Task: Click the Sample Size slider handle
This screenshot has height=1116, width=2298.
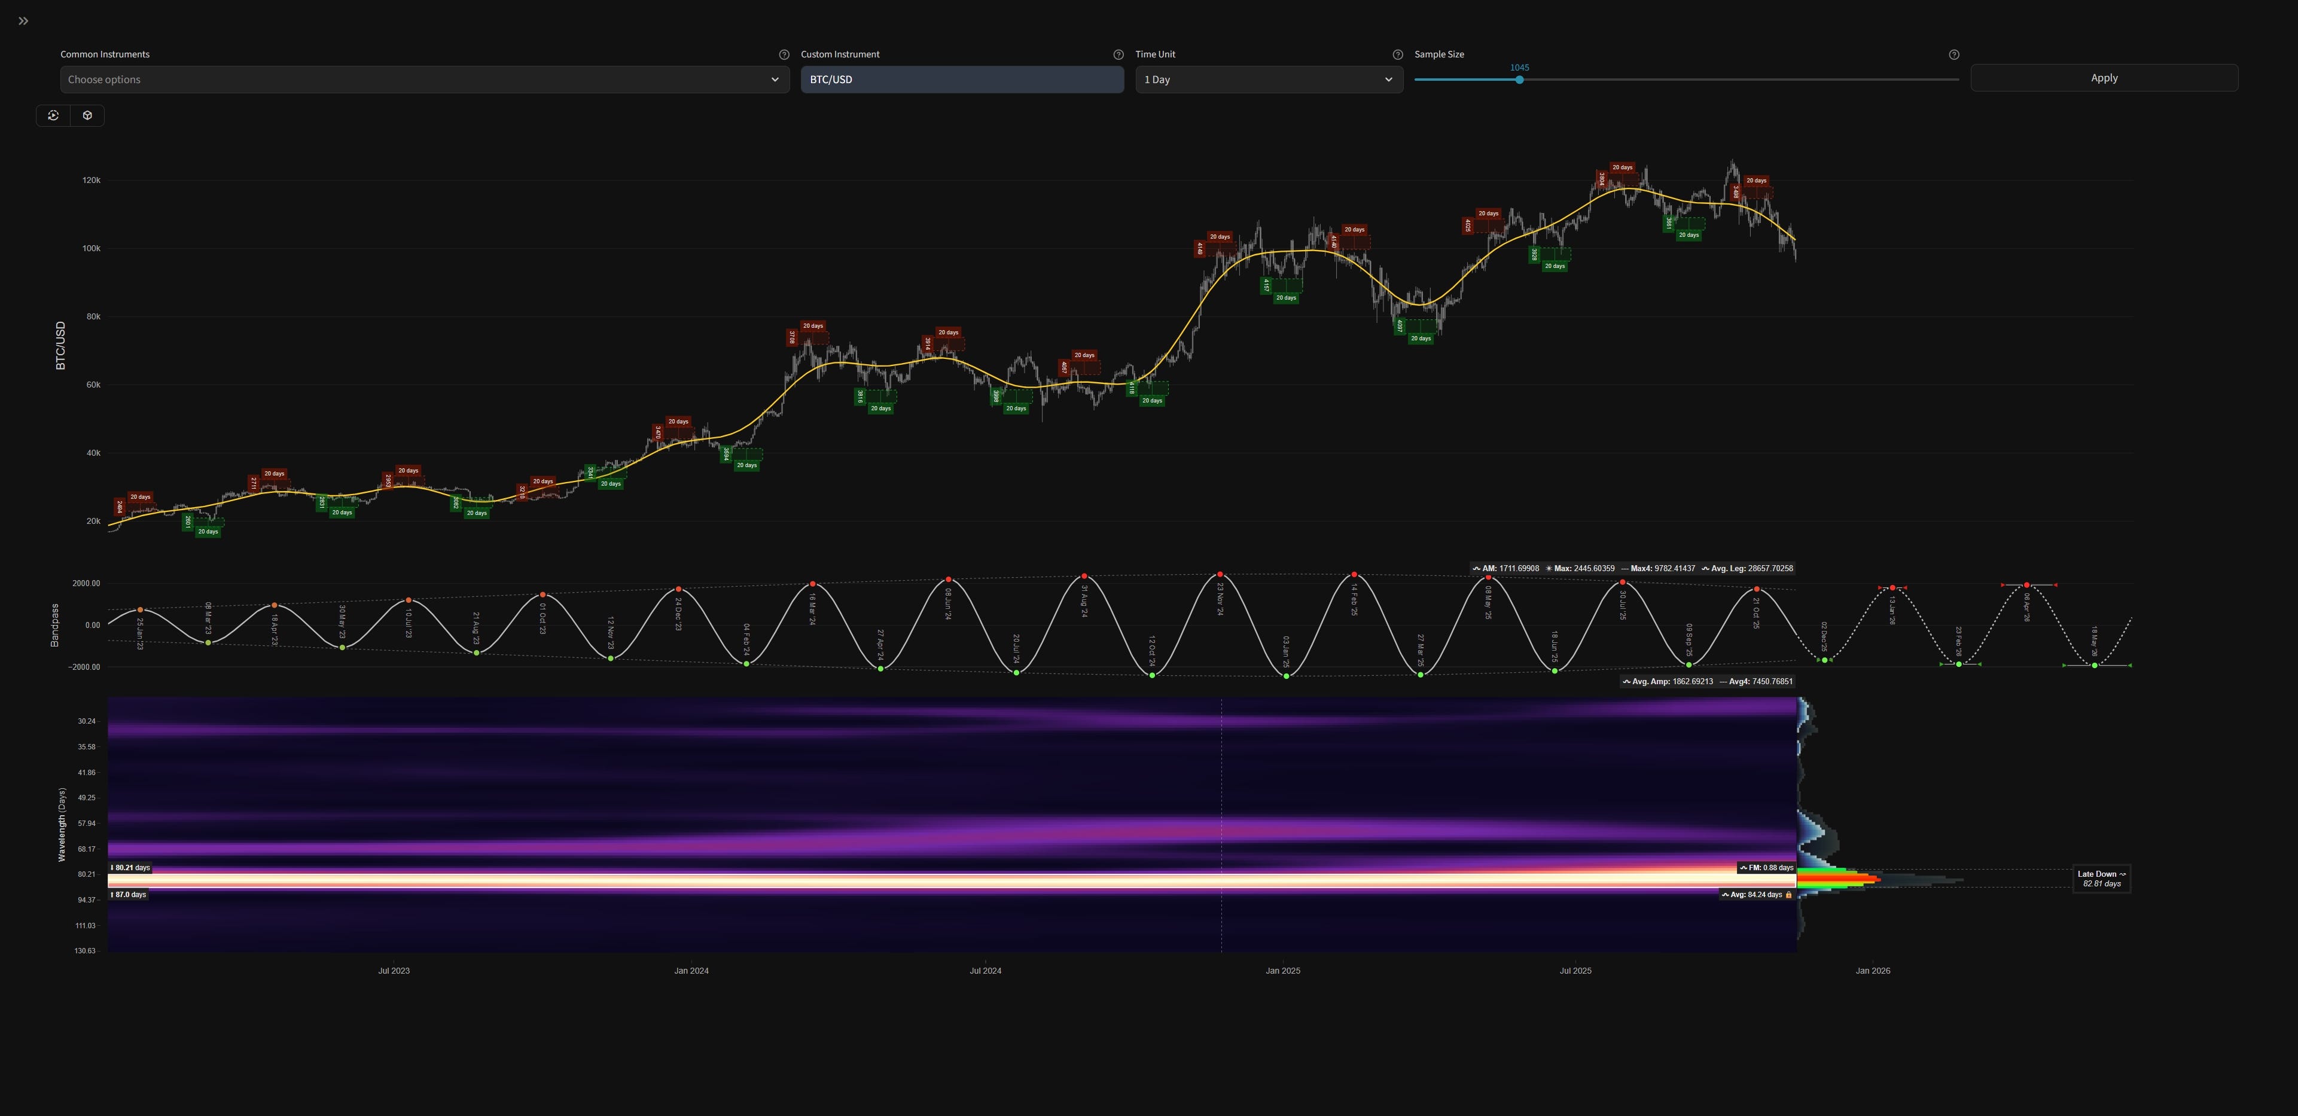Action: pyautogui.click(x=1519, y=80)
